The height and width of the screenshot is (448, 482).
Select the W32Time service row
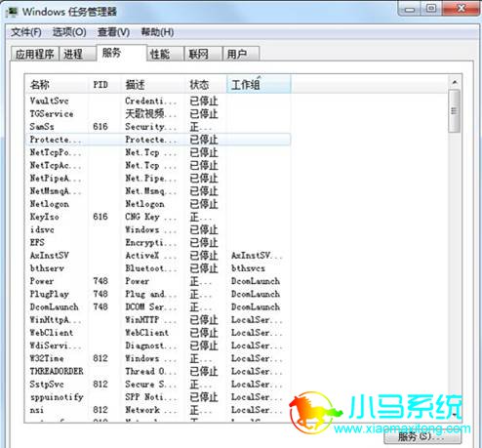pos(158,358)
